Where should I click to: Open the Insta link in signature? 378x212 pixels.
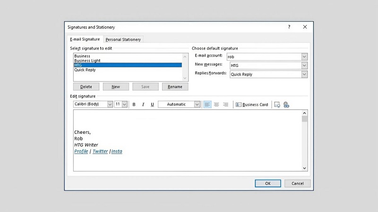point(117,151)
